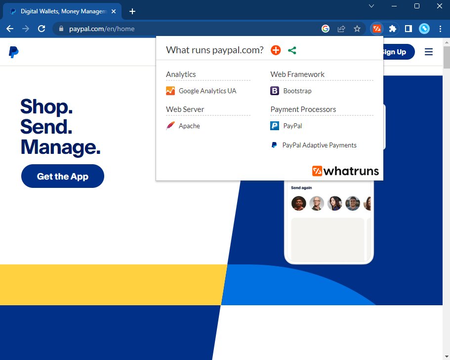The image size is (450, 360).
Task: Click the WhatRuns extension icon in toolbar
Action: [x=376, y=29]
